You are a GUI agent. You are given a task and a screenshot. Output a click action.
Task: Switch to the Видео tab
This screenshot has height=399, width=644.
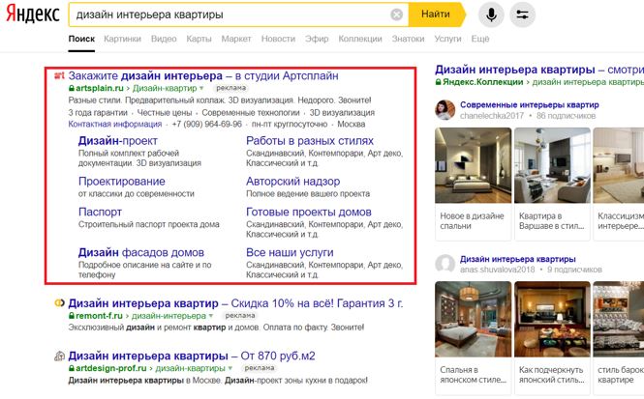(x=164, y=39)
